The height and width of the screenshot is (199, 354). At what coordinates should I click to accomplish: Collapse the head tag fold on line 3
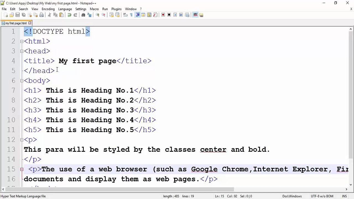pyautogui.click(x=22, y=51)
